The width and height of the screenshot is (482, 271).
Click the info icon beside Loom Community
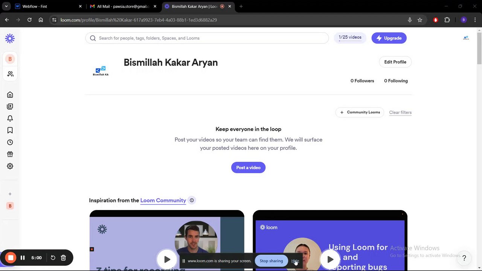click(192, 200)
